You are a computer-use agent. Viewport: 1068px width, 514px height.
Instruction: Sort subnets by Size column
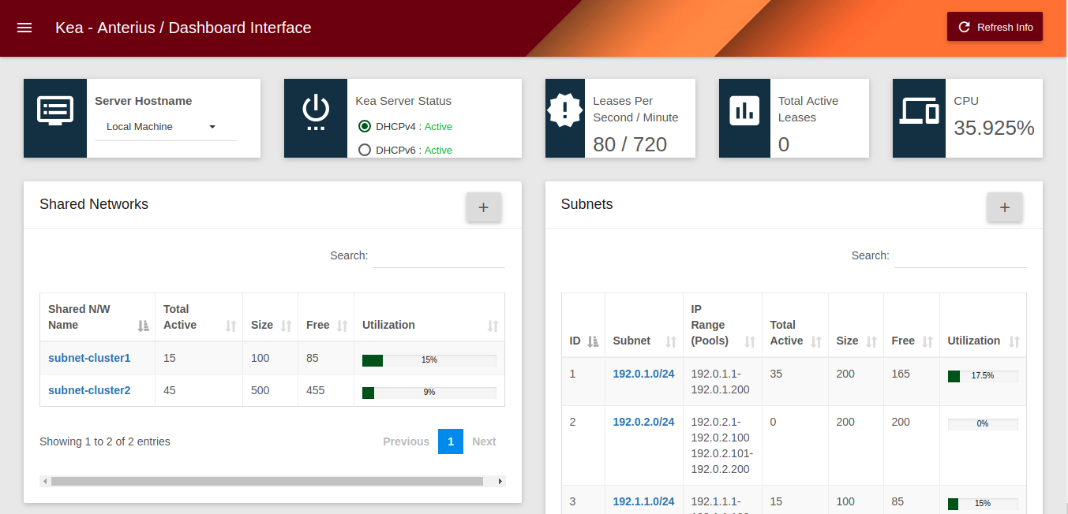click(x=856, y=325)
